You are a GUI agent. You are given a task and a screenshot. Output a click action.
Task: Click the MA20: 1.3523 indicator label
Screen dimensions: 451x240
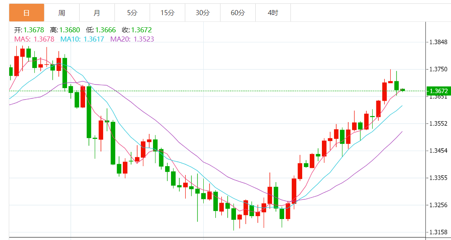tap(132, 39)
